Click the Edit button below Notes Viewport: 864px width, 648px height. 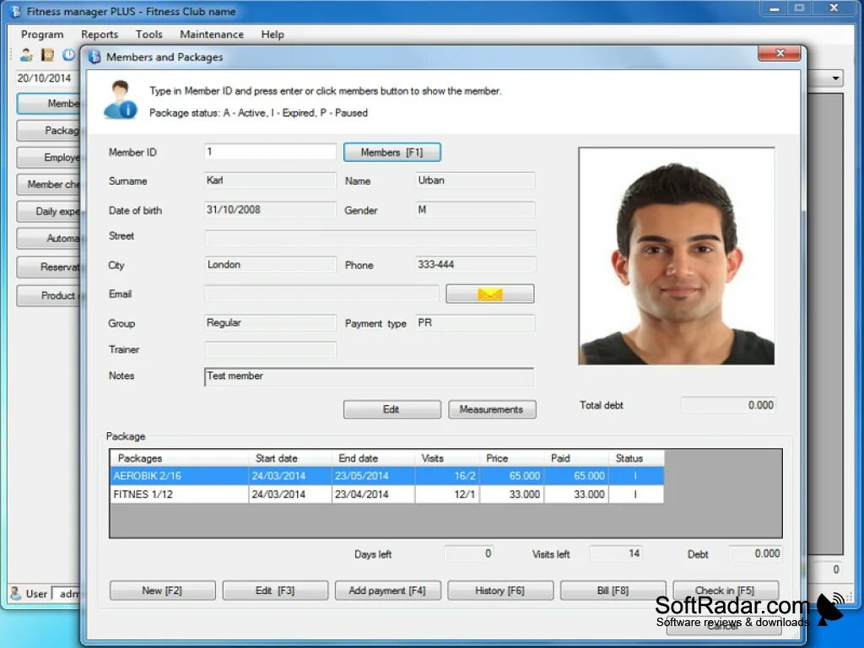point(391,409)
